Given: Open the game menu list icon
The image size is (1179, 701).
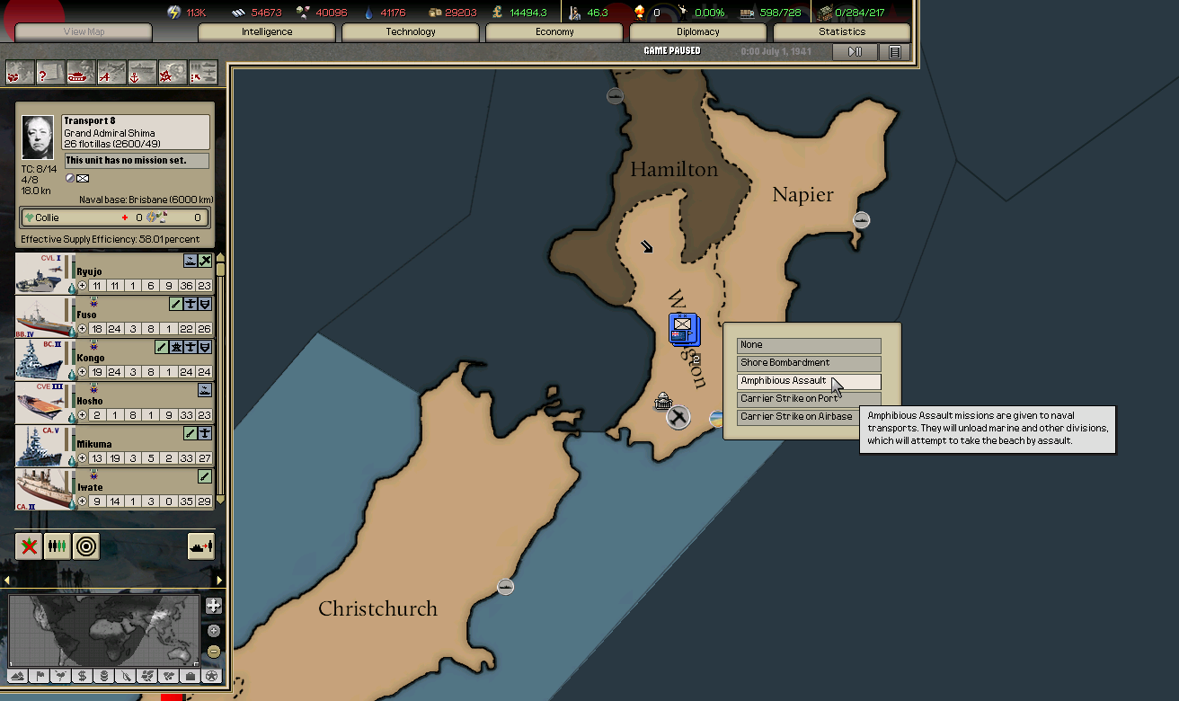Looking at the screenshot, I should (894, 52).
